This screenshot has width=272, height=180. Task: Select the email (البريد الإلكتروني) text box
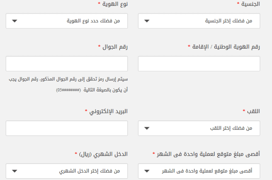(67, 128)
